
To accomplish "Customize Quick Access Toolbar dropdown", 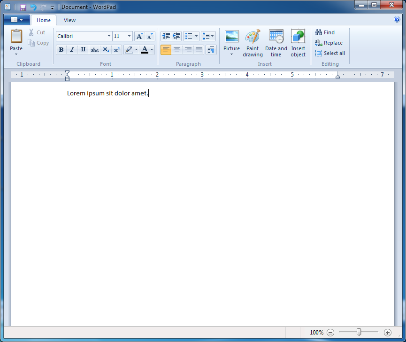I will point(52,8).
